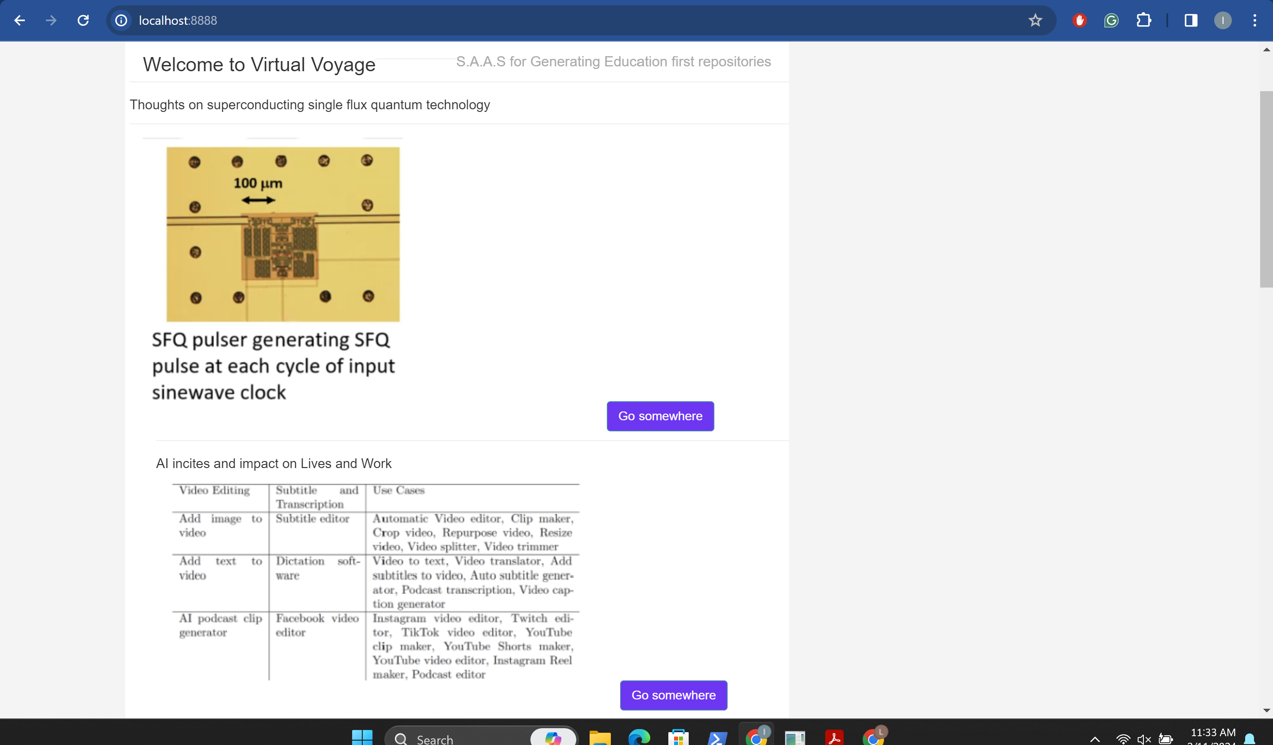Toggle the muted volume tray icon
Image resolution: width=1273 pixels, height=745 pixels.
pos(1144,739)
